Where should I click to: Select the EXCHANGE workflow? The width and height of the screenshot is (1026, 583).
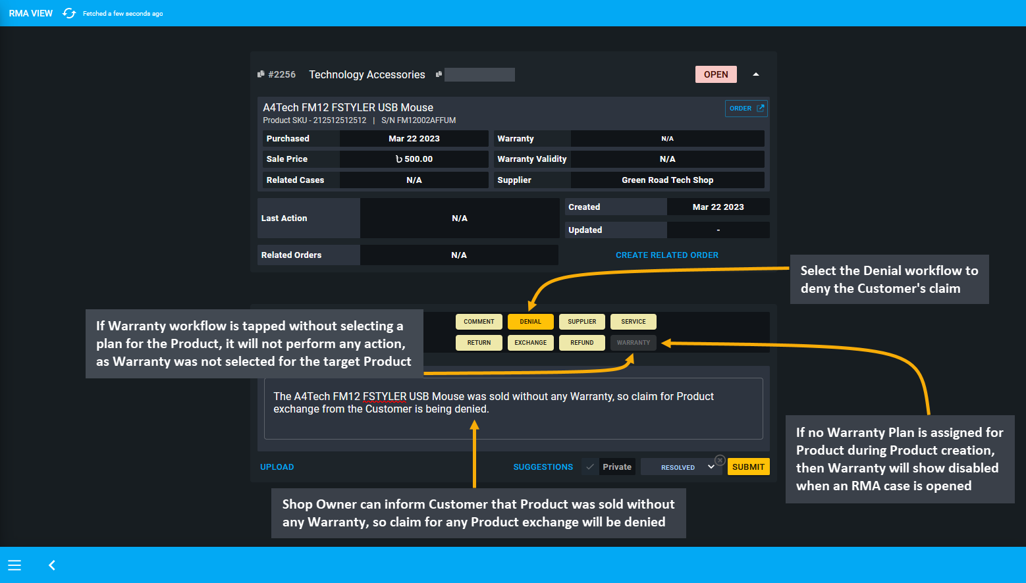[x=530, y=343]
